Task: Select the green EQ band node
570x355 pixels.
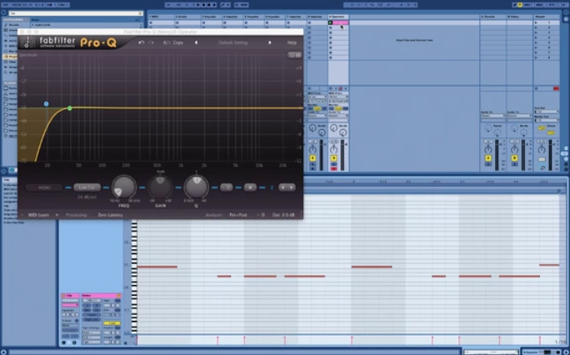Action: click(x=70, y=108)
